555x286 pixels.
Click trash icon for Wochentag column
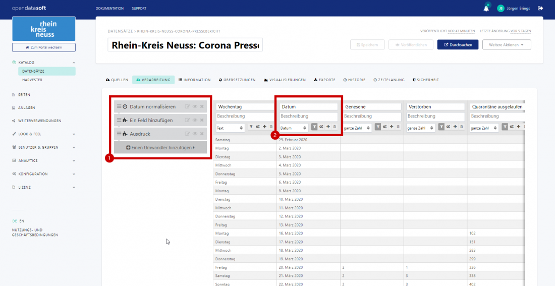(271, 127)
